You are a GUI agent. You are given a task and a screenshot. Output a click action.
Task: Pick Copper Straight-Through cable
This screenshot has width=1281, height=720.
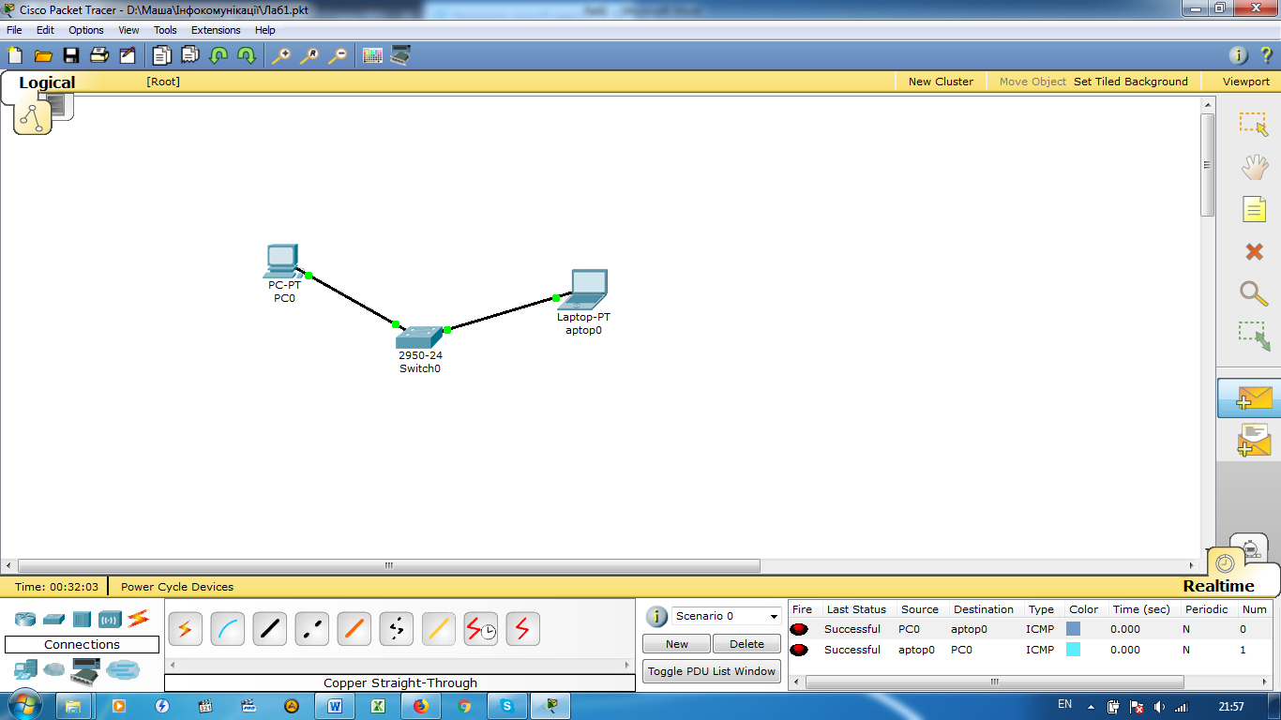pyautogui.click(x=269, y=629)
